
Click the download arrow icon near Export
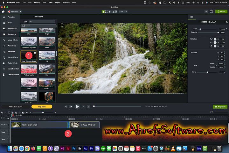(206, 11)
